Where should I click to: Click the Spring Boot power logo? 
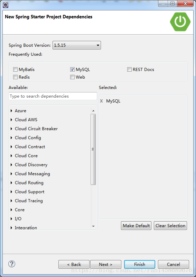point(180,22)
